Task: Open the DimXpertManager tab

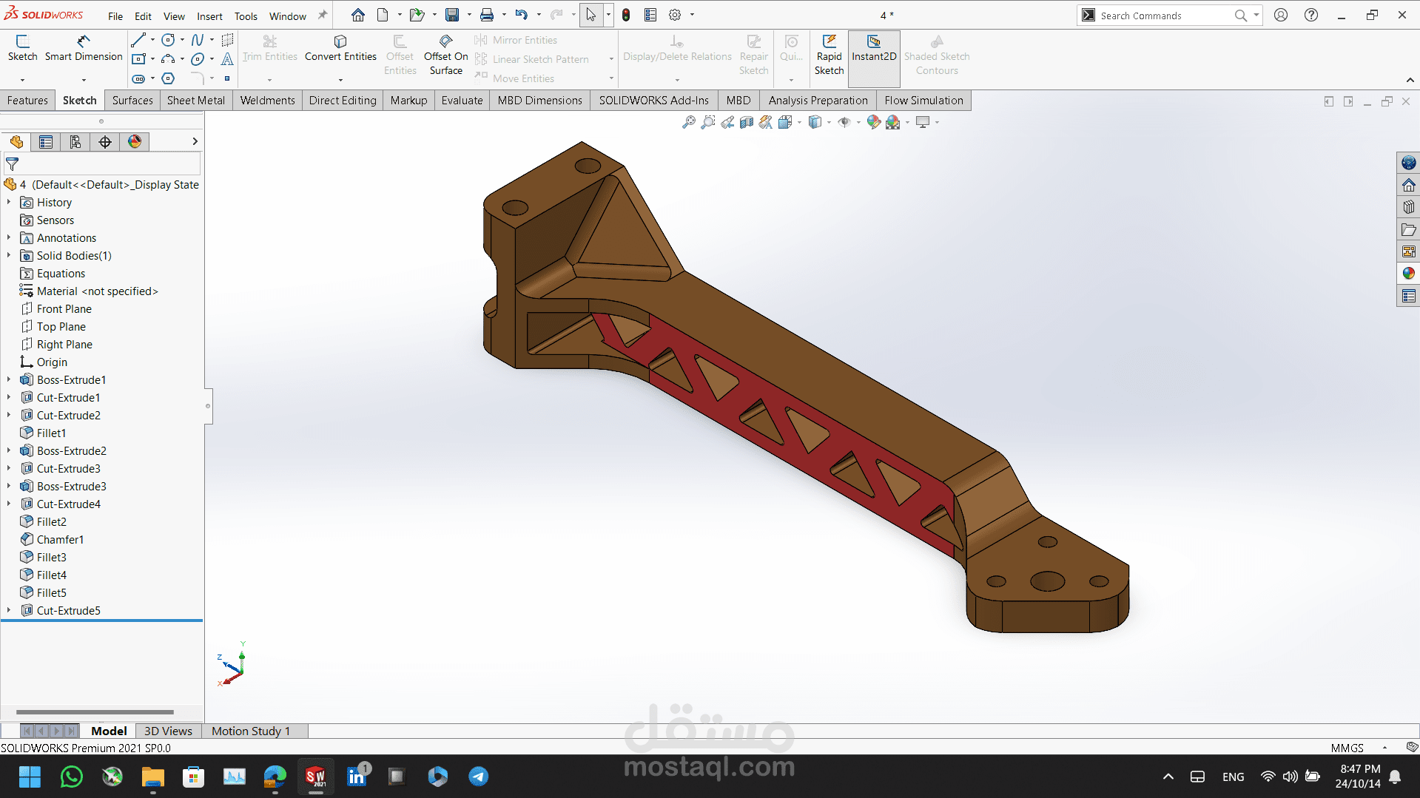Action: point(105,142)
